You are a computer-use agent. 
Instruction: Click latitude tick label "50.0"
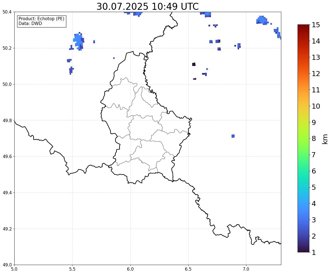[x=7, y=85]
